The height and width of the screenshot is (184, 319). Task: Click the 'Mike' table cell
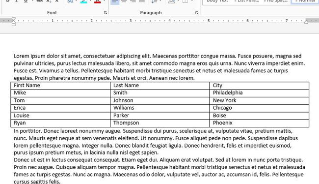coord(60,93)
